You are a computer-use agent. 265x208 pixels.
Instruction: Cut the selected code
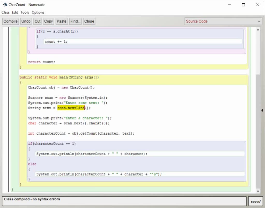click(x=37, y=21)
